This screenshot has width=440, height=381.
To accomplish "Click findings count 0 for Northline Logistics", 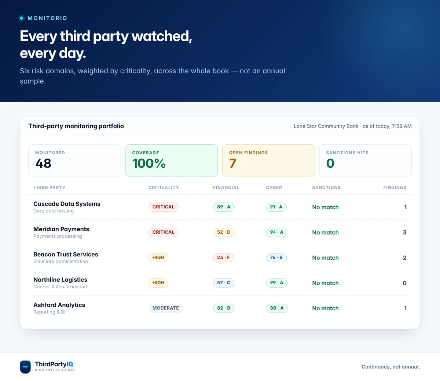I will tap(405, 283).
